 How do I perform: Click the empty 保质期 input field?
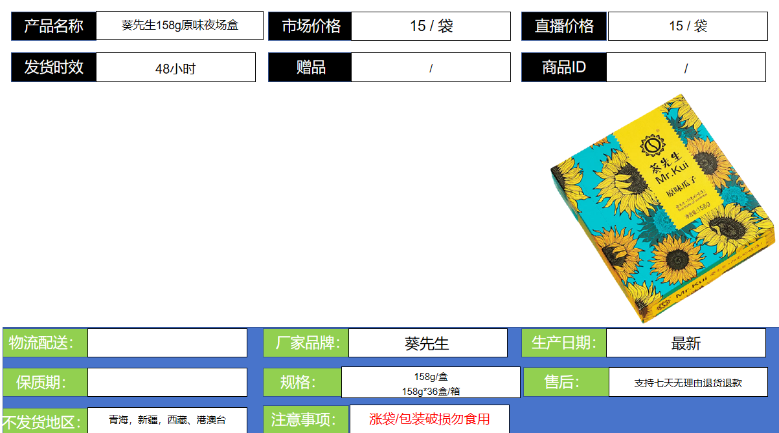167,383
